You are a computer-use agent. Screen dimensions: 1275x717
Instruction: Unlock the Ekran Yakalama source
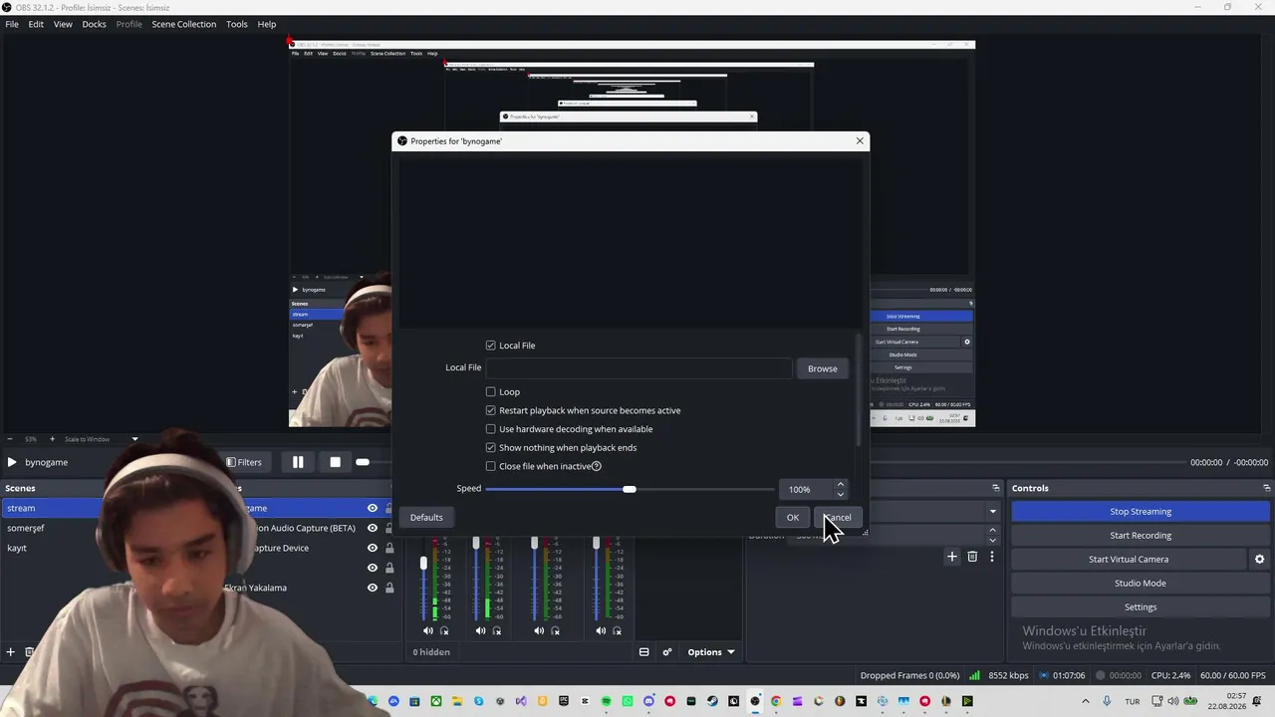point(389,588)
